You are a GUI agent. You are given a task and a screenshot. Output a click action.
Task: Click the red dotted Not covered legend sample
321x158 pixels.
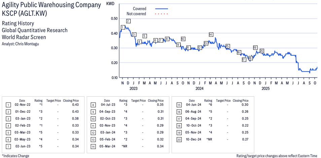162,14
